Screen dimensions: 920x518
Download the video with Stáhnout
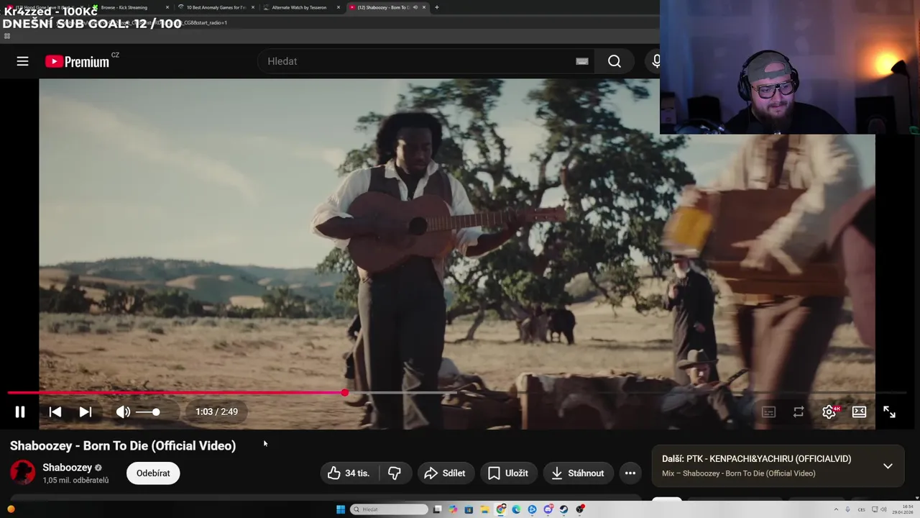[578, 473]
